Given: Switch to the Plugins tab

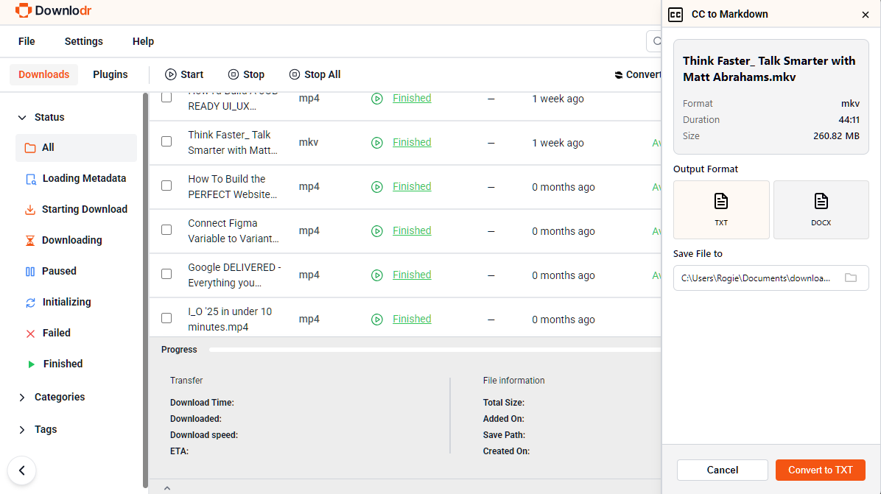Looking at the screenshot, I should click(110, 74).
